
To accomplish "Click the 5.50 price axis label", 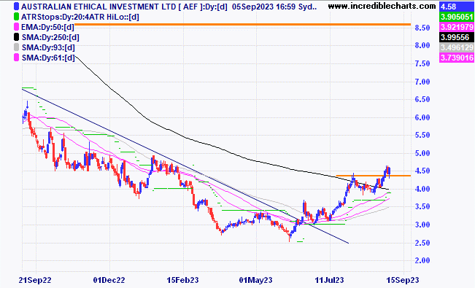I will click(x=422, y=135).
